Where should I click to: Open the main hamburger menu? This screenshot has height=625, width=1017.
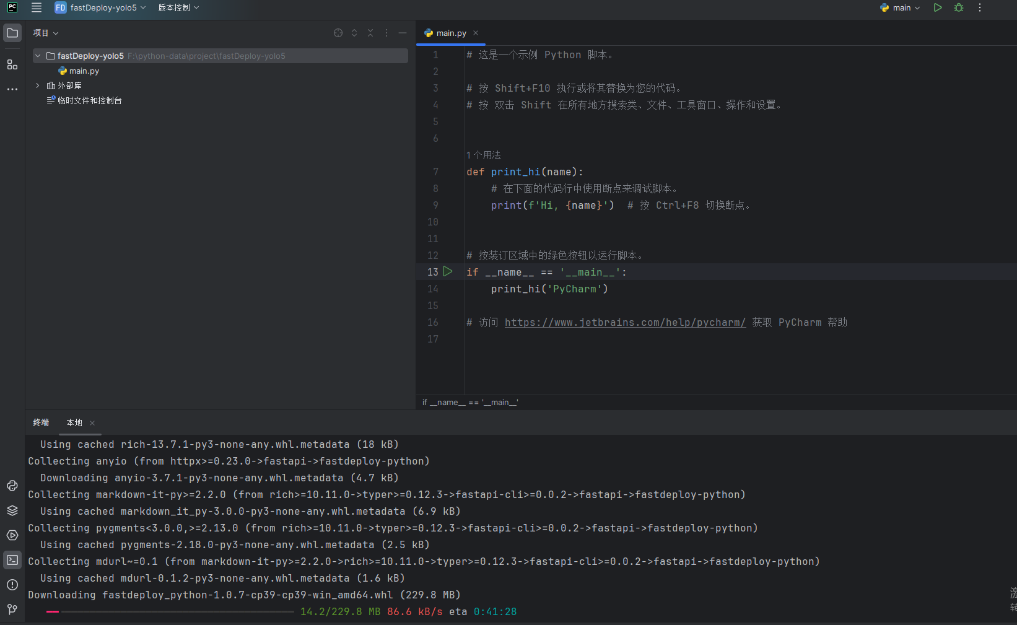point(37,8)
